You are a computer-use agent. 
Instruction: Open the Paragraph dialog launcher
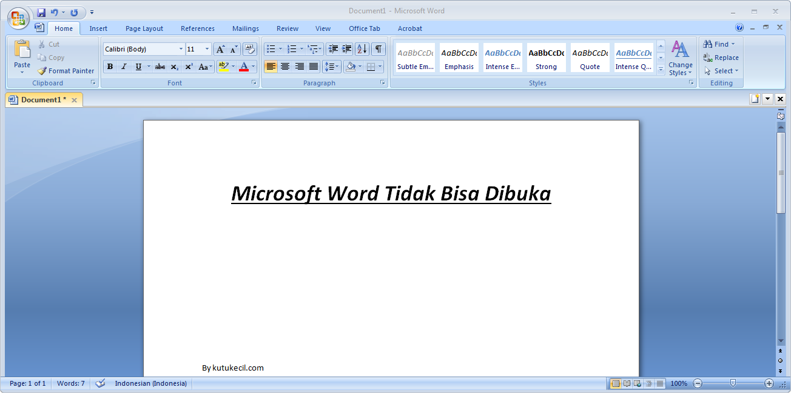point(383,83)
